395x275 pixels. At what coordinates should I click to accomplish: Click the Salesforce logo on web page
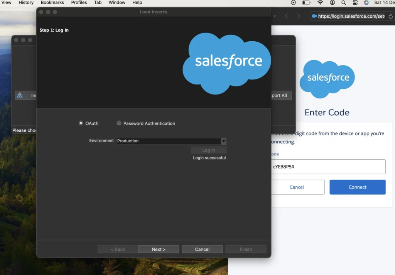coord(327,79)
